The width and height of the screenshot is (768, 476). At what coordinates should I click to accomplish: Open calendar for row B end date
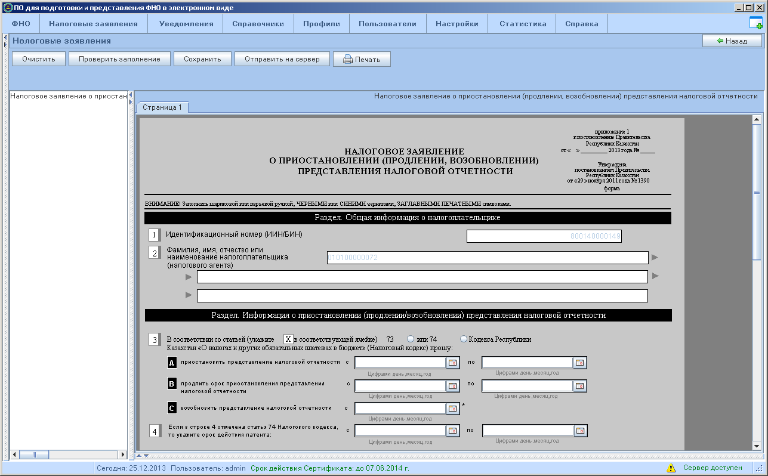click(x=580, y=386)
